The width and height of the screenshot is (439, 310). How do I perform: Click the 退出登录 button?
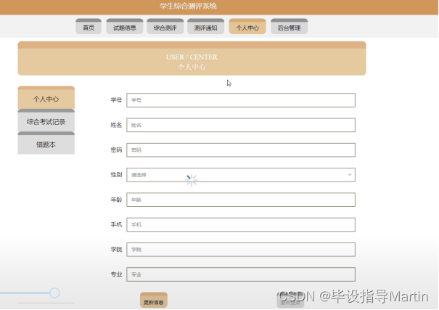290,300
